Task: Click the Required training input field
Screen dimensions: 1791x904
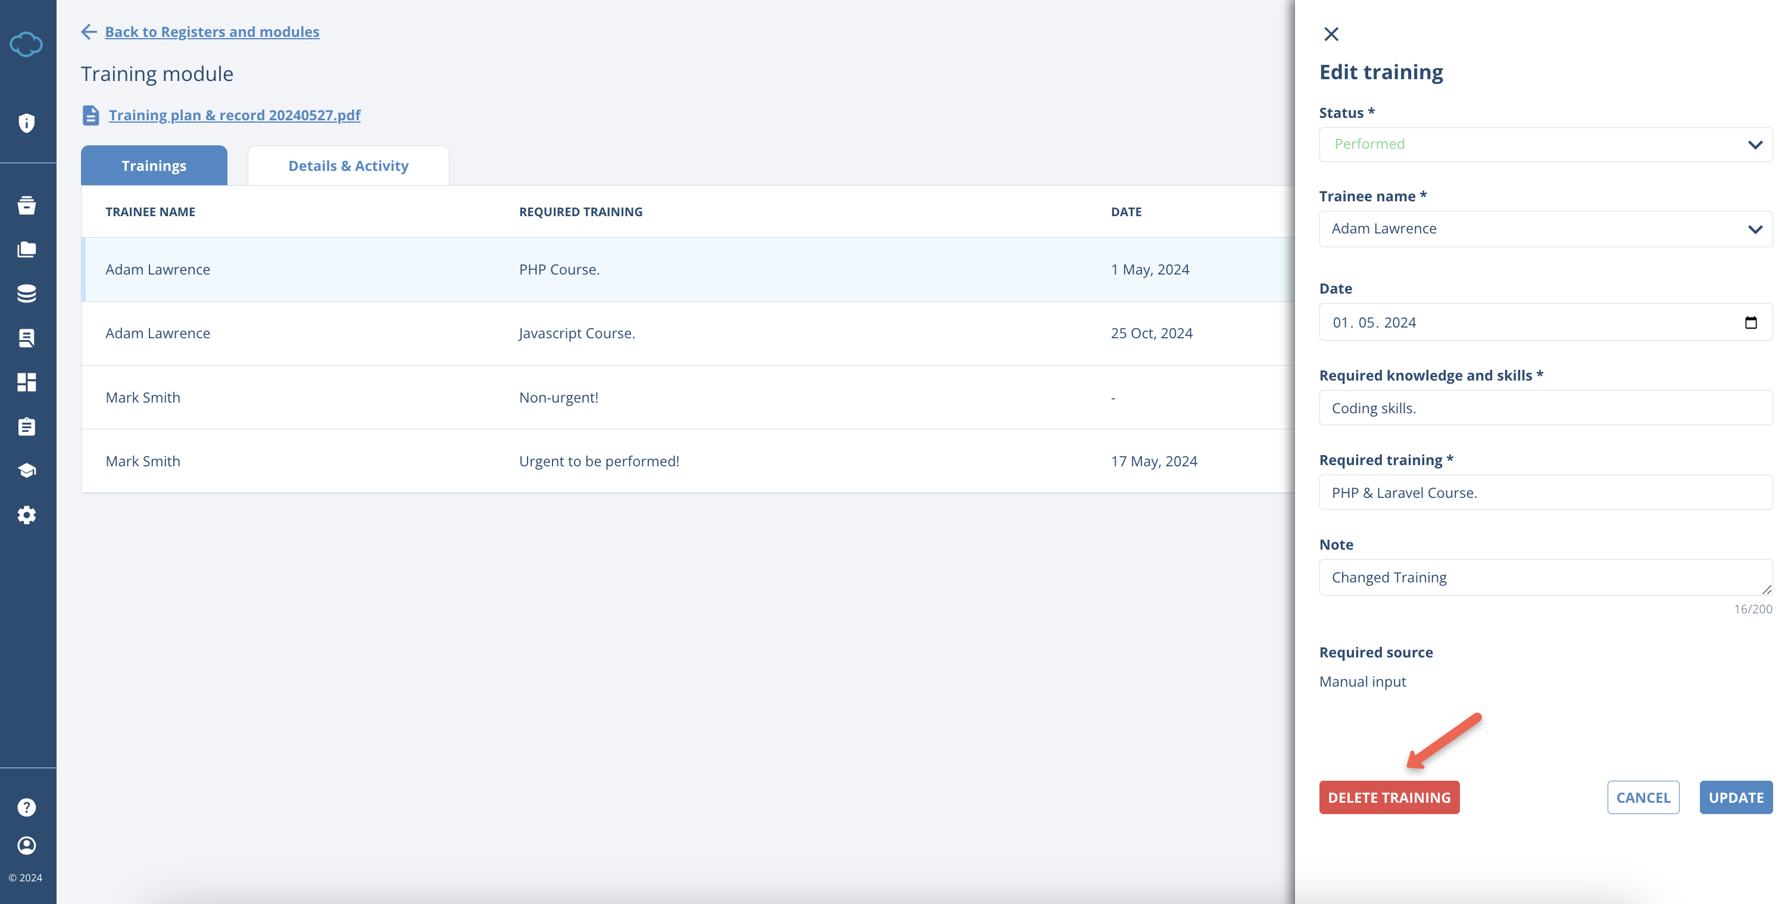Action: [x=1545, y=492]
